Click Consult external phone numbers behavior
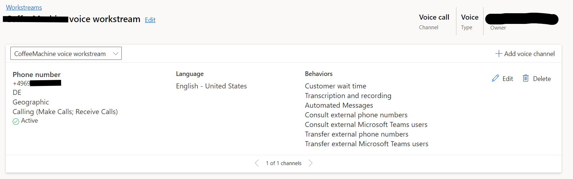573x179 pixels. tap(356, 115)
